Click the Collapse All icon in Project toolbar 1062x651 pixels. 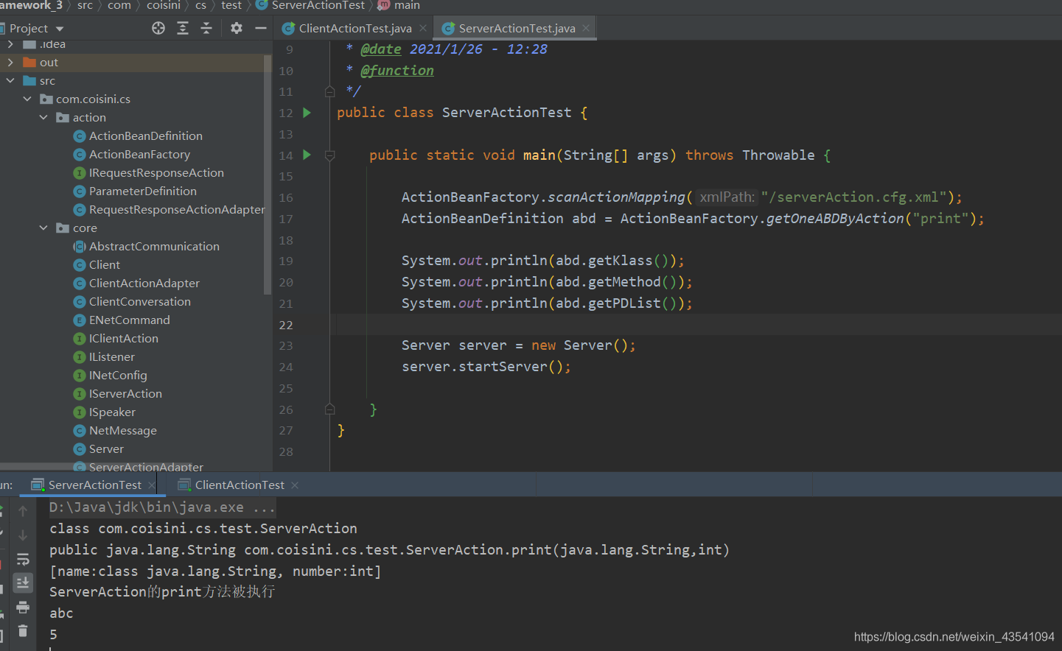206,28
